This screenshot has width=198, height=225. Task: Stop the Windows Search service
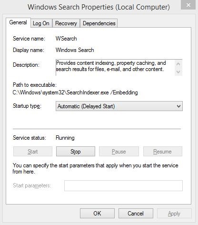point(76,152)
